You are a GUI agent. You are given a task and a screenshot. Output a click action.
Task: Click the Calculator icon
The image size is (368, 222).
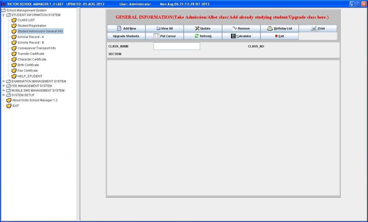(x=233, y=36)
